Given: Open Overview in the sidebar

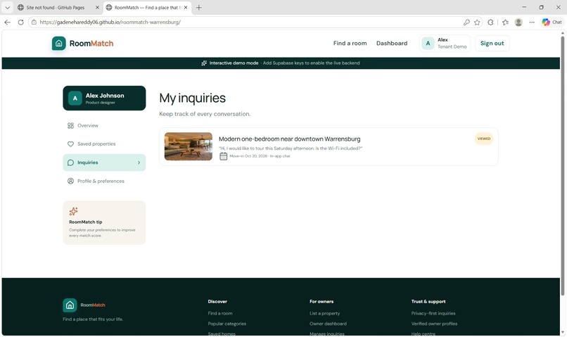Looking at the screenshot, I should [x=104, y=125].
